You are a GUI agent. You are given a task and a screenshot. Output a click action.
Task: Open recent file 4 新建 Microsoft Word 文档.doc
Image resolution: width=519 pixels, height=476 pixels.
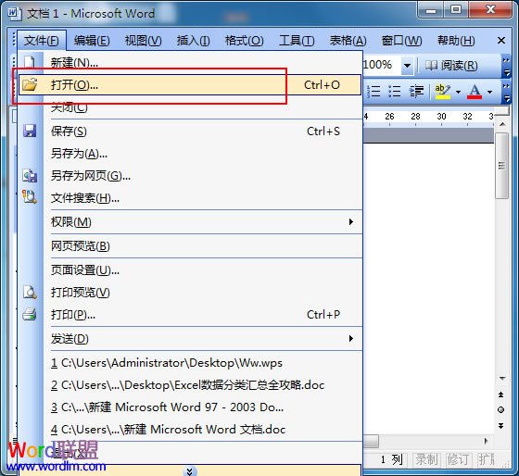[190, 430]
